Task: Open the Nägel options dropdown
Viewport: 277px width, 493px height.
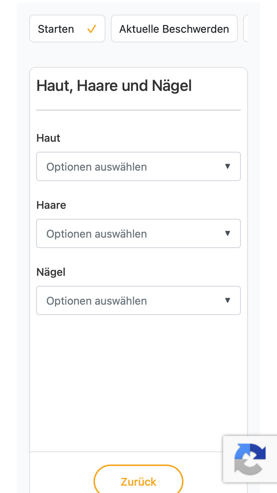Action: click(138, 300)
